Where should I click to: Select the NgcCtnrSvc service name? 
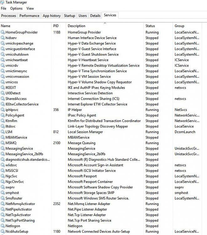click(x=15, y=182)
